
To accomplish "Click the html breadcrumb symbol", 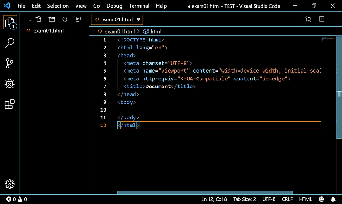I will click(x=152, y=32).
